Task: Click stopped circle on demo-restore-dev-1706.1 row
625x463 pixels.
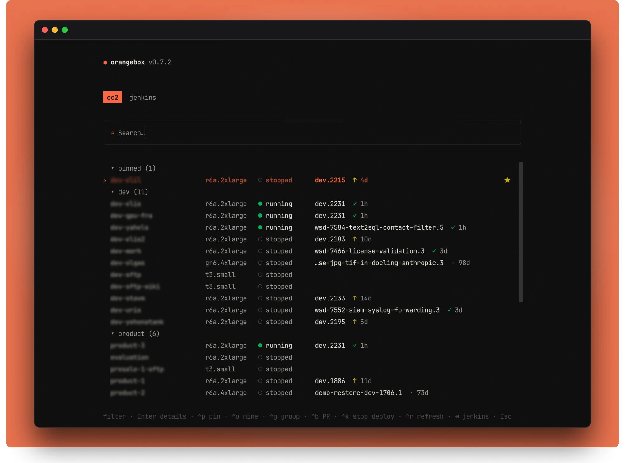Action: [260, 392]
